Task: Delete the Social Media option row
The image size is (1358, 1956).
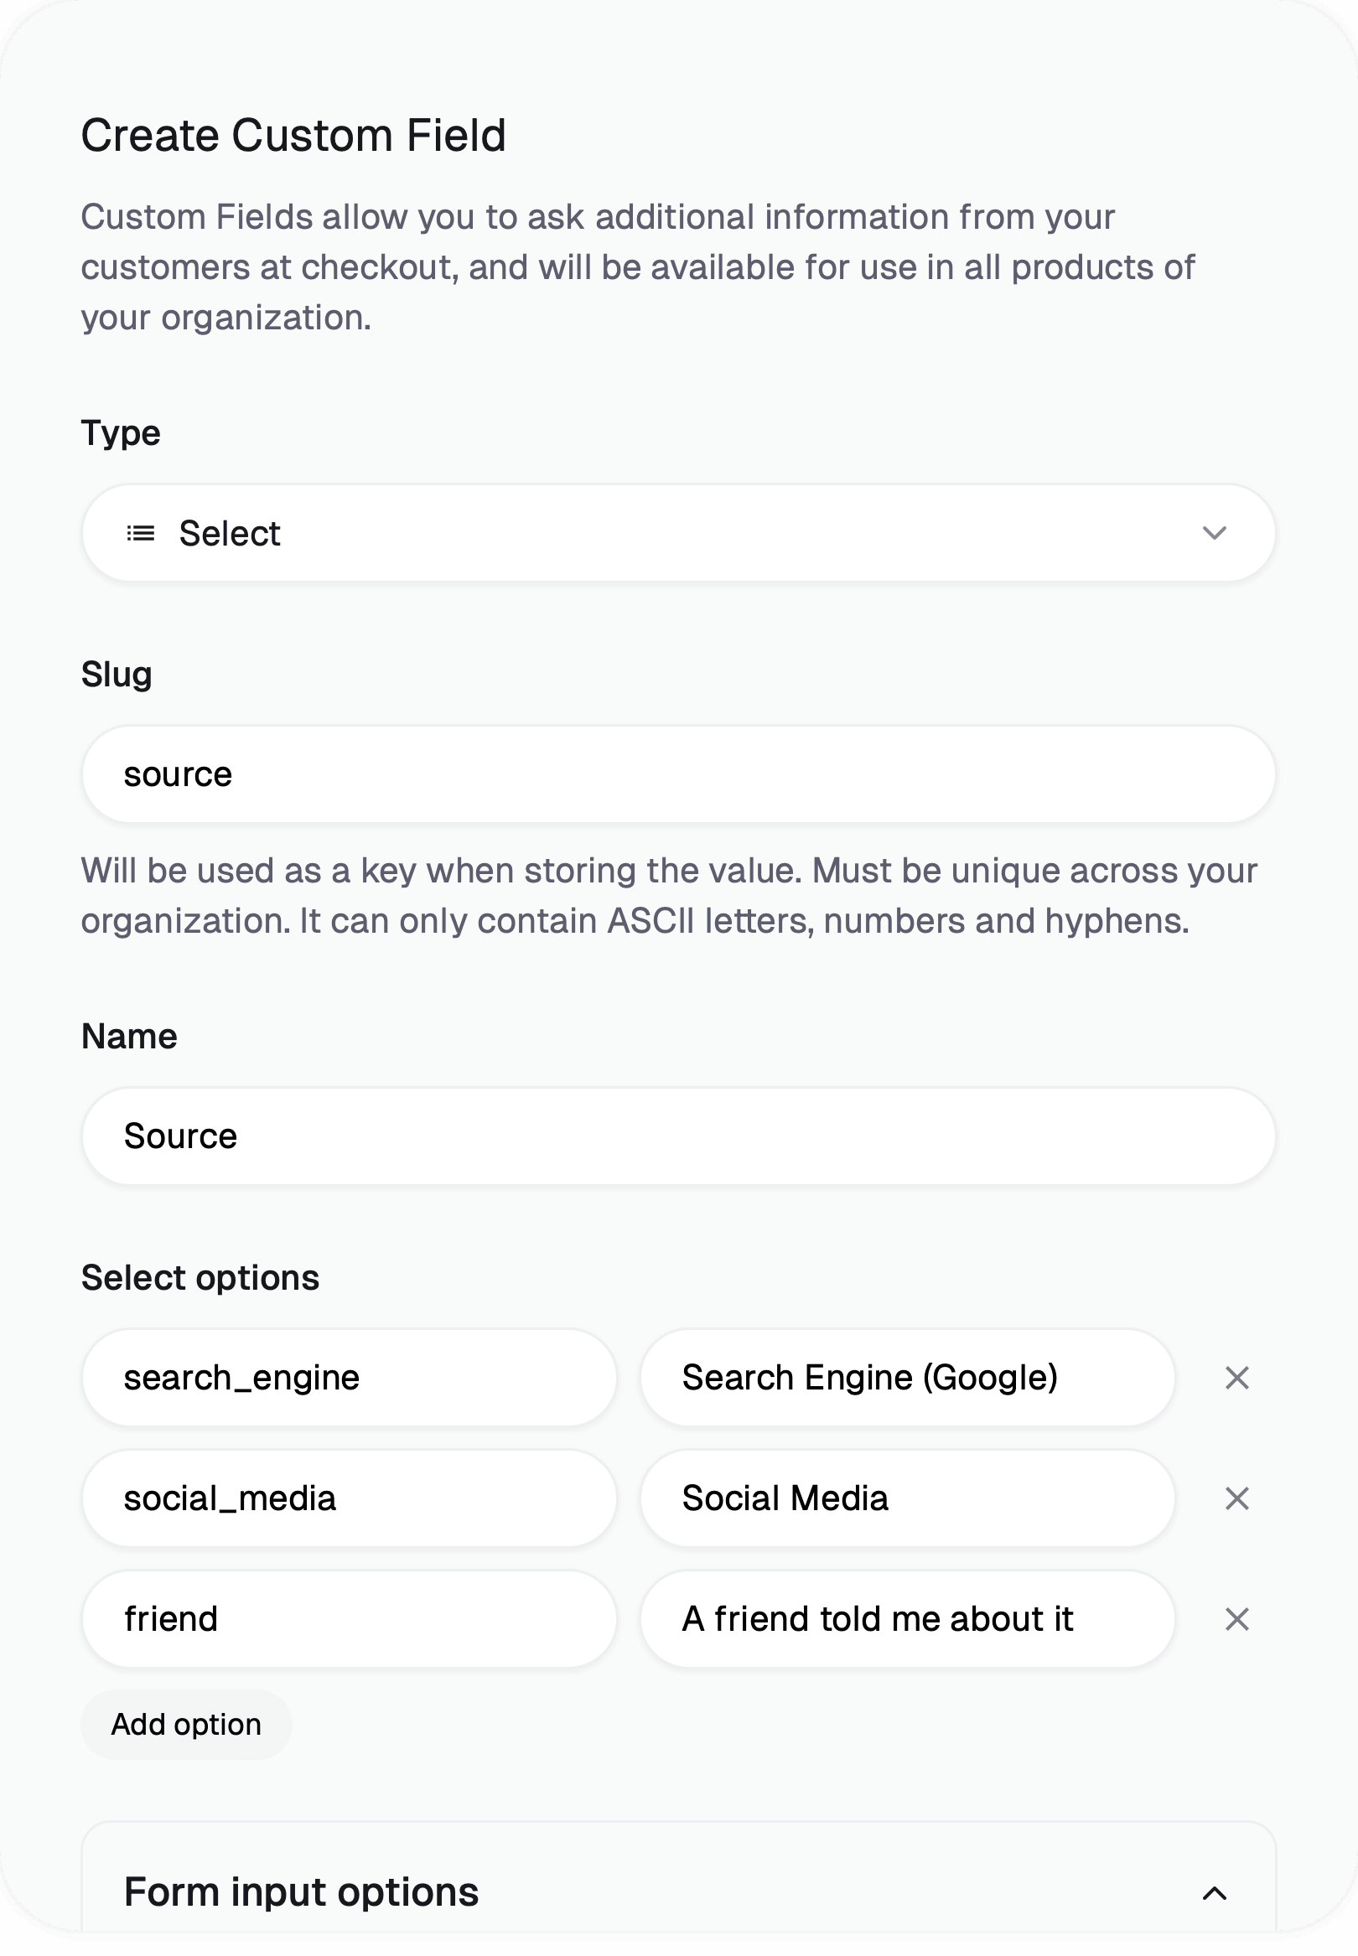Action: [1236, 1498]
